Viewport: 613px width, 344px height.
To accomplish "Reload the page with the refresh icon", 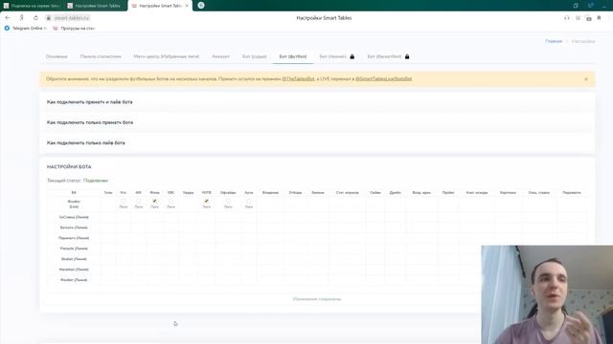I will tap(35, 18).
